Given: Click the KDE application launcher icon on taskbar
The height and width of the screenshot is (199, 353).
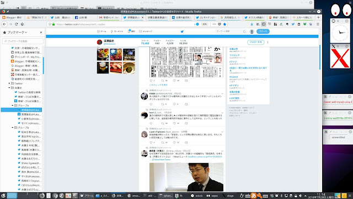Looking at the screenshot, I should 3,196.
